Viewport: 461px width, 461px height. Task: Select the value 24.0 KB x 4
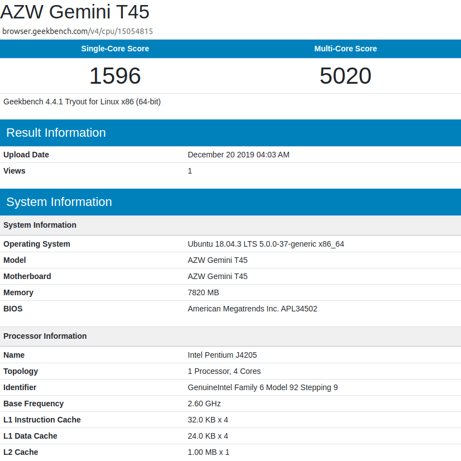coord(208,436)
